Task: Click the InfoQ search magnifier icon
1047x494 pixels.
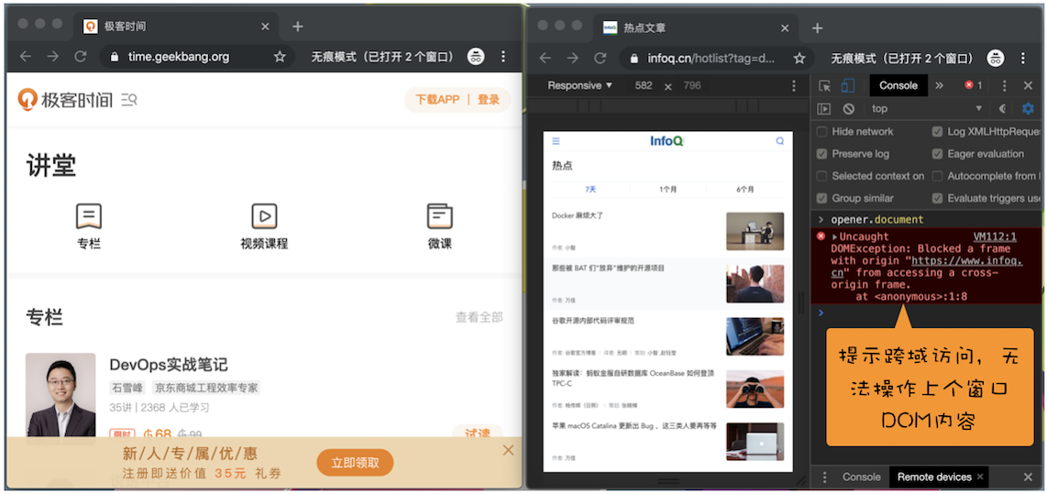Action: pyautogui.click(x=780, y=141)
